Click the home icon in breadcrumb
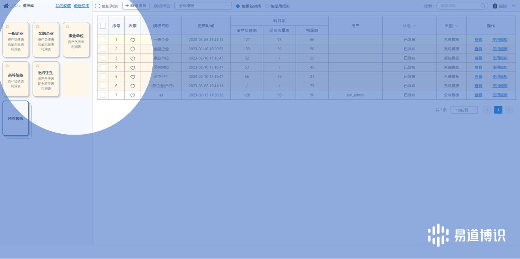The image size is (520, 259). [6, 6]
